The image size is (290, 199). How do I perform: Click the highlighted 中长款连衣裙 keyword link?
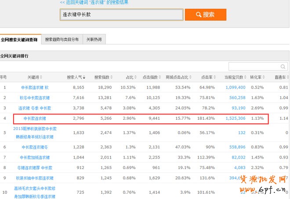(x=35, y=118)
